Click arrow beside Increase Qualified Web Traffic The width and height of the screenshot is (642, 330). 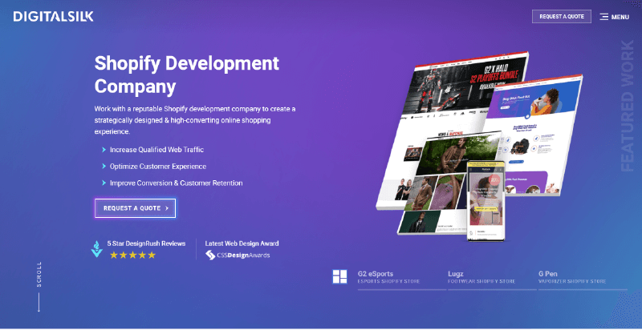(104, 150)
